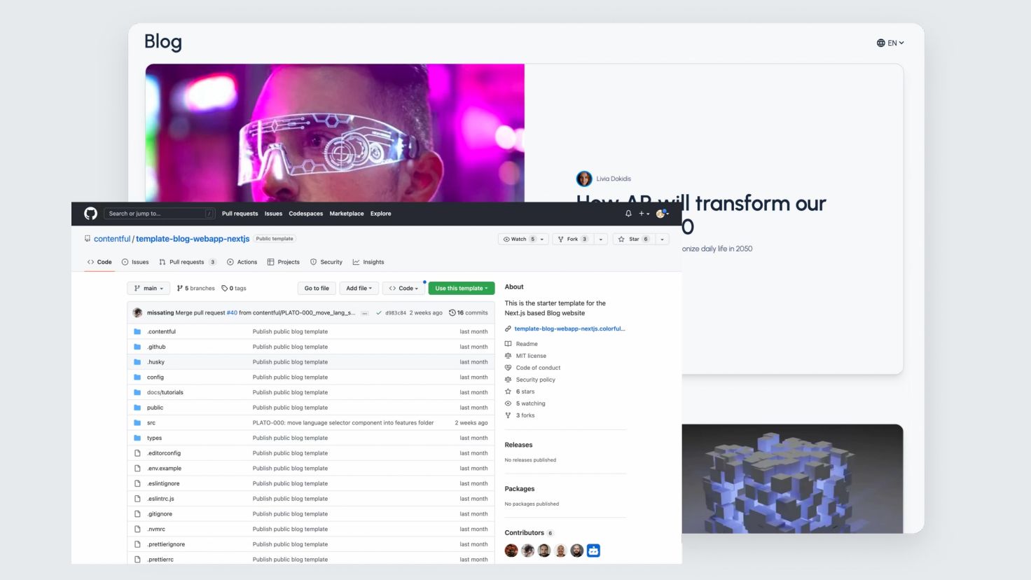Open the .gitignore file
The image size is (1031, 580).
click(159, 514)
